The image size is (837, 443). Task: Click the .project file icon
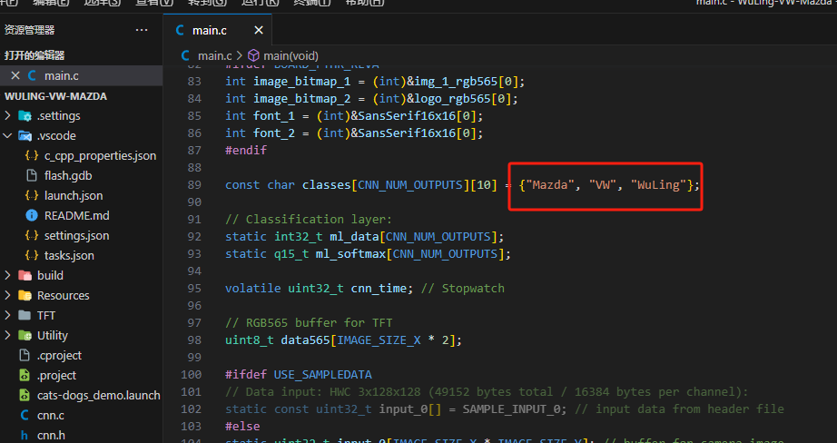(x=25, y=375)
